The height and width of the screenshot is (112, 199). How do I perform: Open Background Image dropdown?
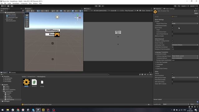tap(185, 77)
